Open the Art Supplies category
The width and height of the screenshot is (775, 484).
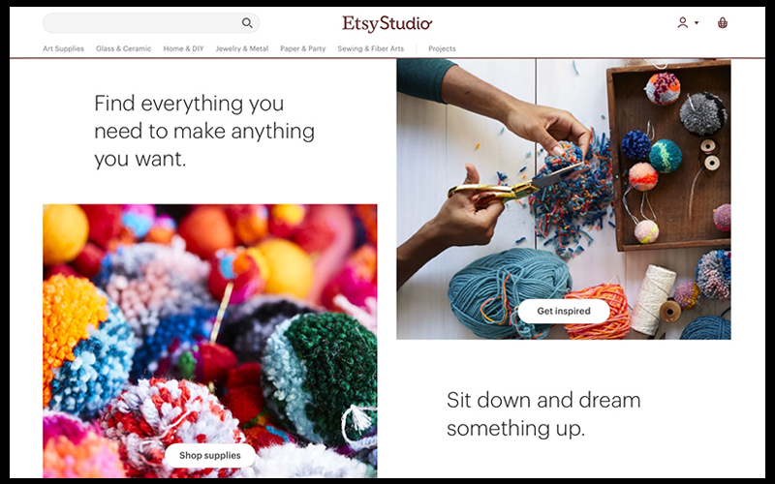click(63, 48)
